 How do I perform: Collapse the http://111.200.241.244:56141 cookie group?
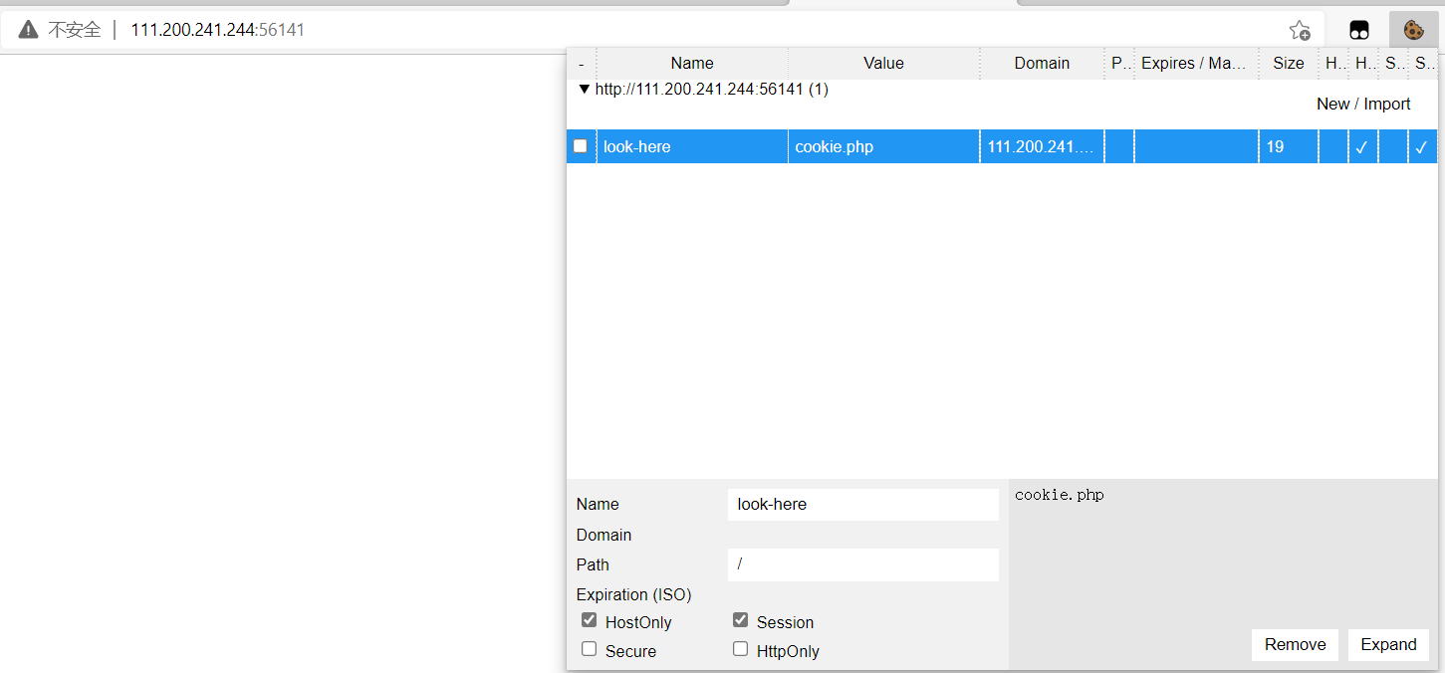585,90
